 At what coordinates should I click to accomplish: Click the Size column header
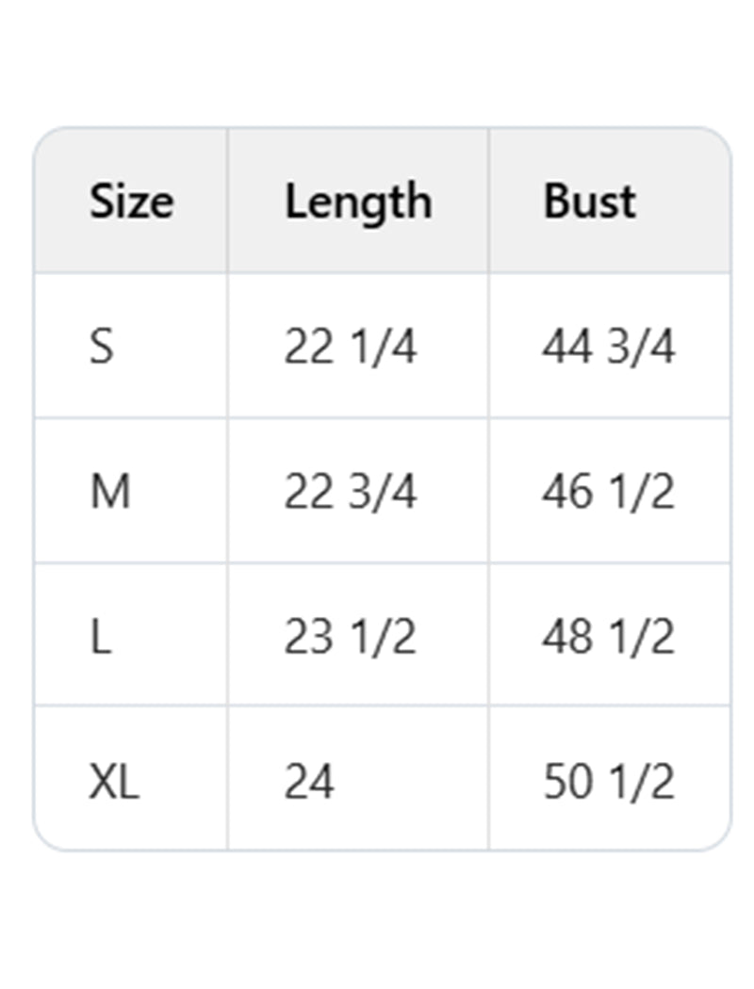[131, 202]
